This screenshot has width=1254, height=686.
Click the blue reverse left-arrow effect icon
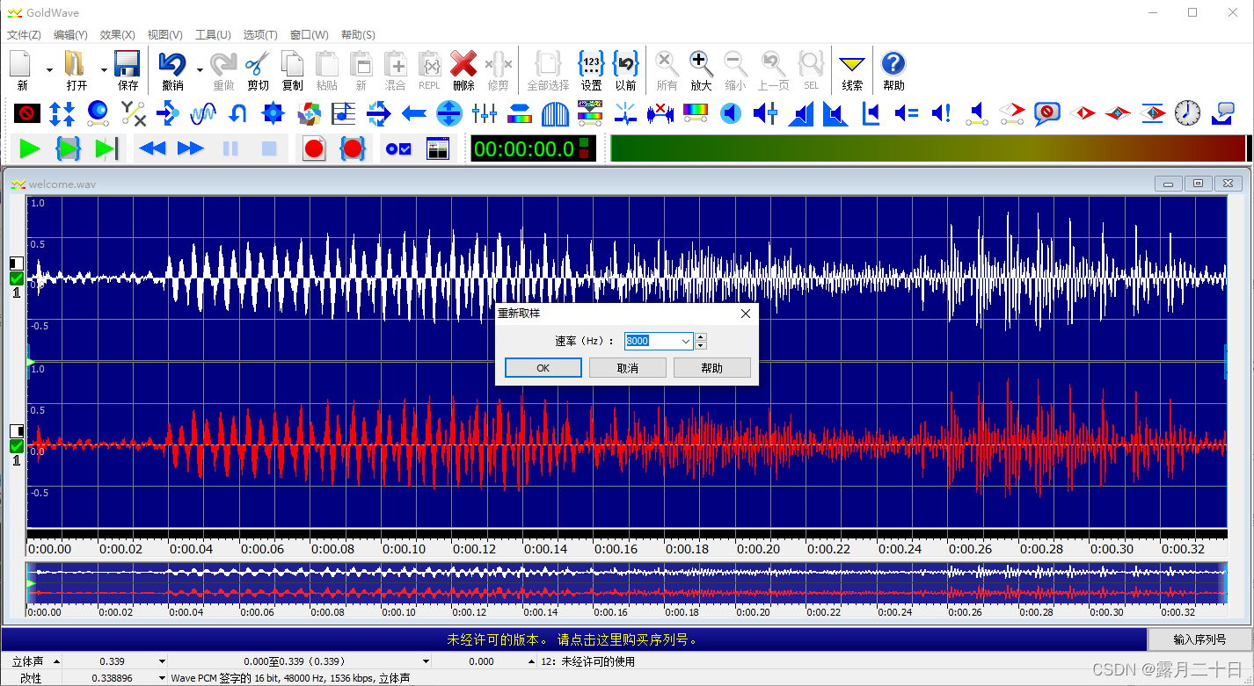(414, 112)
